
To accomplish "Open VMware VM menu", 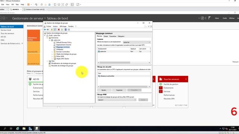I will point(12,4).
